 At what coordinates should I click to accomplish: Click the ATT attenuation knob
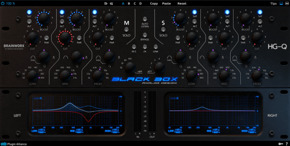(x=159, y=68)
